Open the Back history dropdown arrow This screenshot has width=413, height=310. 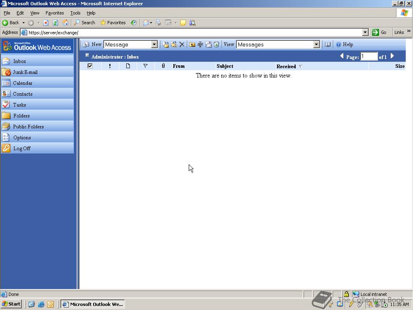pos(23,23)
